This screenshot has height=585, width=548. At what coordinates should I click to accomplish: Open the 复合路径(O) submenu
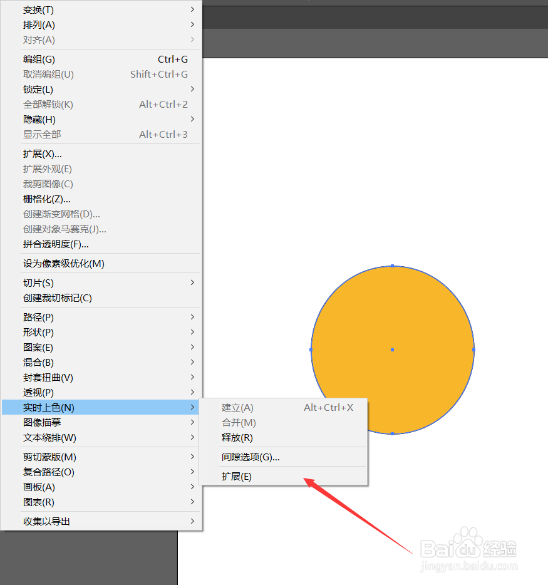tap(101, 472)
